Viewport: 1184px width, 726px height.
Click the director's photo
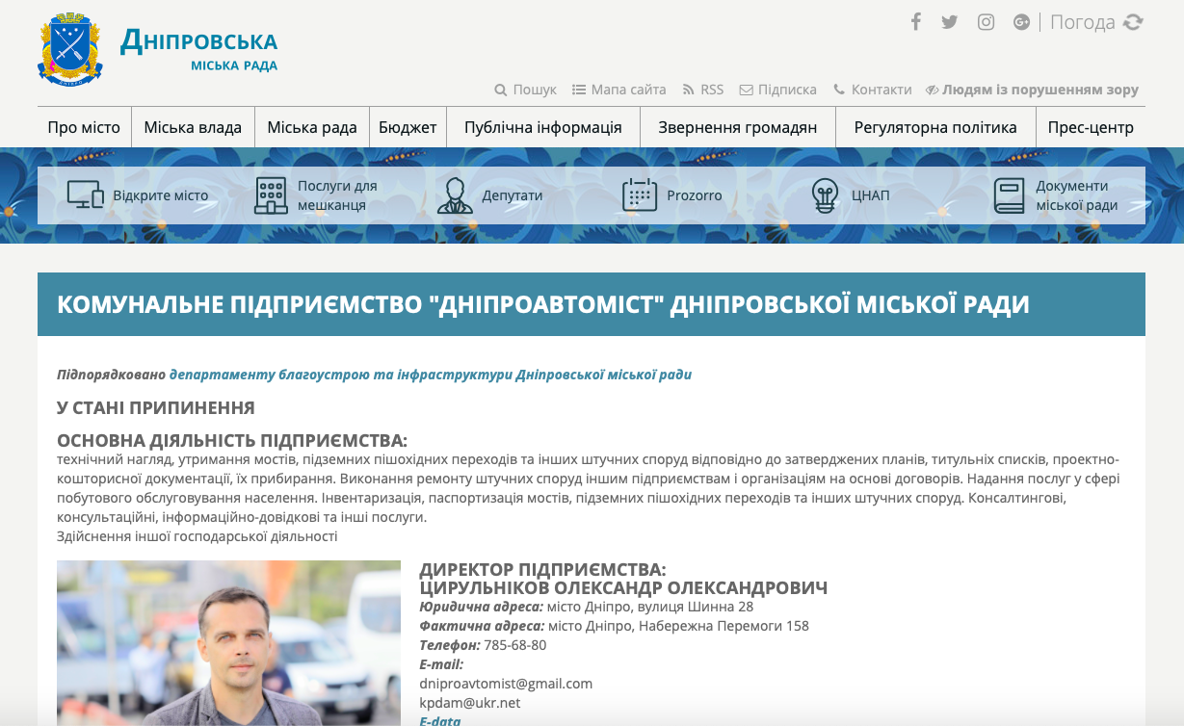(x=228, y=642)
